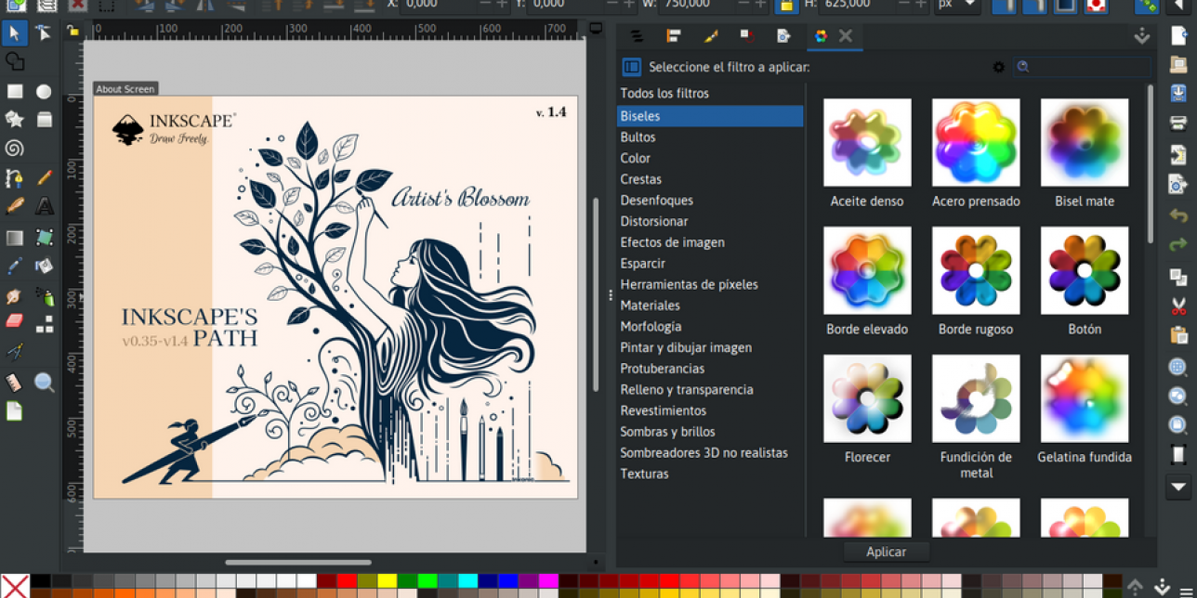The height and width of the screenshot is (598, 1197).
Task: Click the Paste clipboard icon
Action: tap(1178, 335)
